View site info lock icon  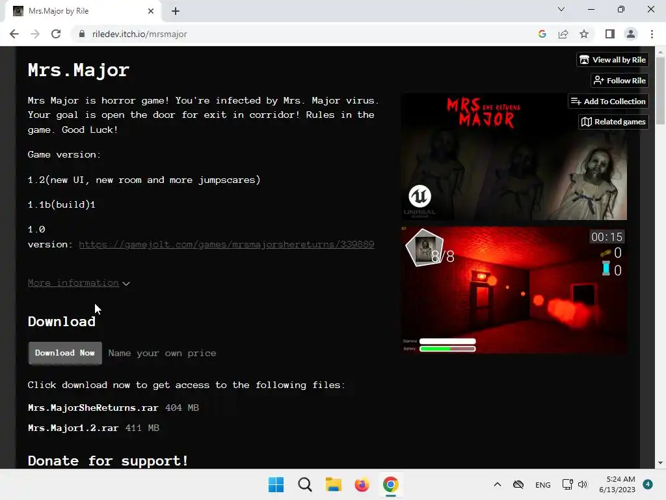click(81, 34)
